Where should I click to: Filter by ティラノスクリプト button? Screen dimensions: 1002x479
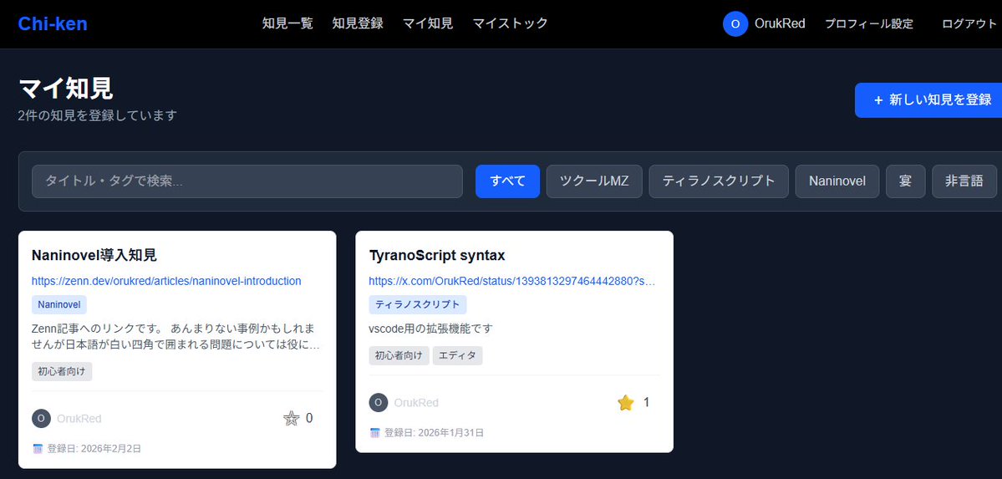pos(719,181)
